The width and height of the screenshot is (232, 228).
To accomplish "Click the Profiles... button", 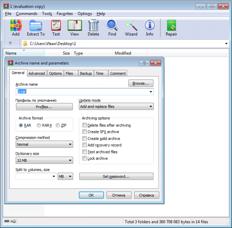I will [44, 107].
